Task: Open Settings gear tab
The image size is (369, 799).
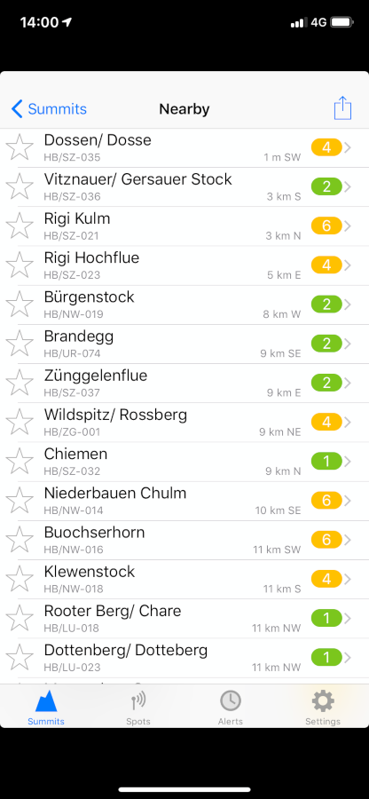Action: click(x=323, y=708)
